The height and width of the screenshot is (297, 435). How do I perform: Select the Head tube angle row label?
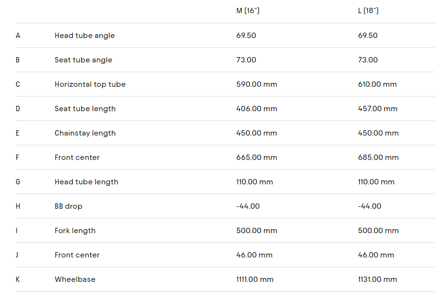point(84,36)
